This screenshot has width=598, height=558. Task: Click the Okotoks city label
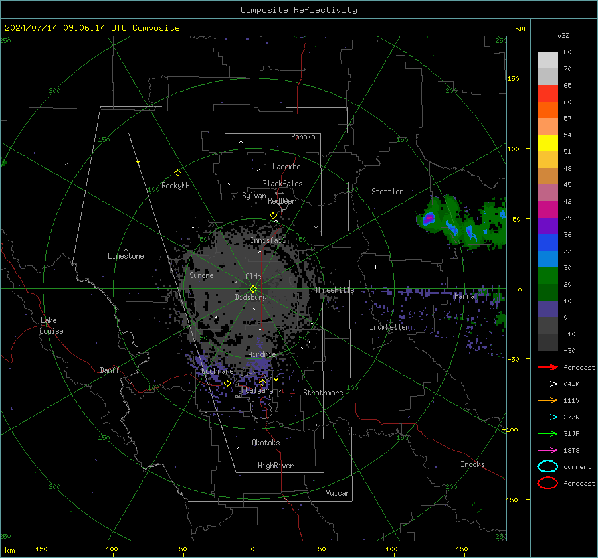click(266, 443)
